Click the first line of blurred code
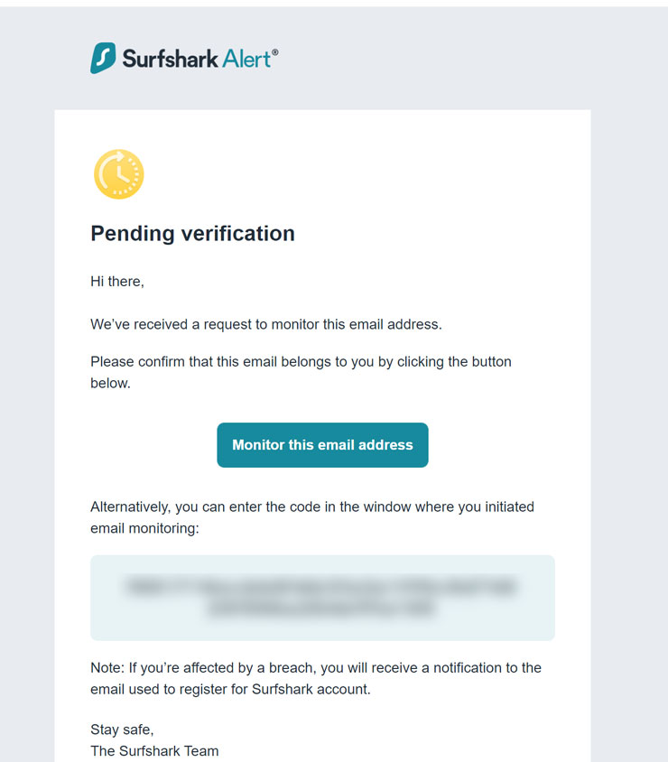The height and width of the screenshot is (762, 668). [322, 587]
